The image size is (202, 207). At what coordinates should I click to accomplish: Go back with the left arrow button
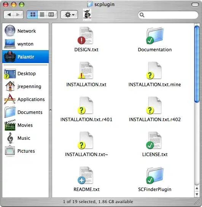coord(9,14)
